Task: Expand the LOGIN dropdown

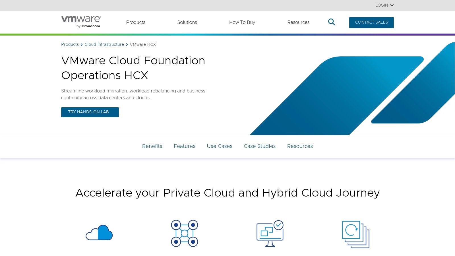Action: pos(384,5)
